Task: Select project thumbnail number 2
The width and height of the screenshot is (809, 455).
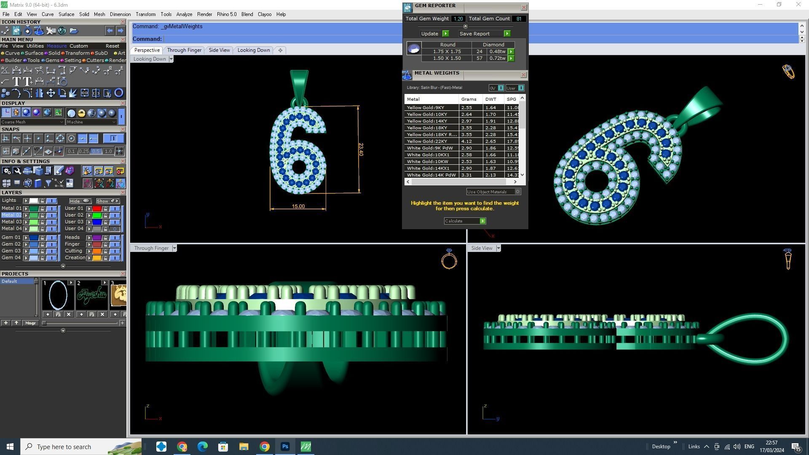Action: [x=91, y=295]
